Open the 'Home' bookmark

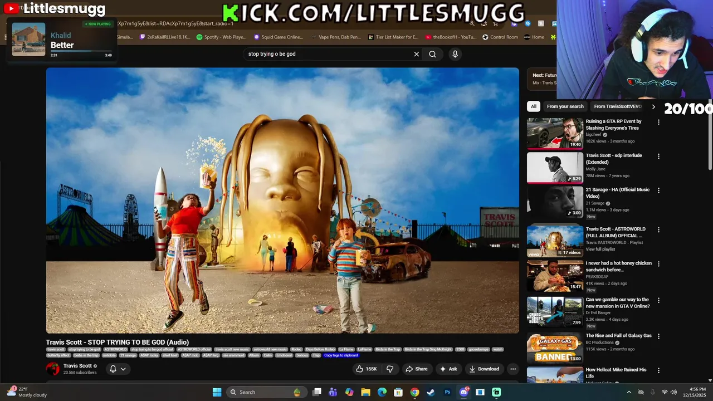[534, 37]
